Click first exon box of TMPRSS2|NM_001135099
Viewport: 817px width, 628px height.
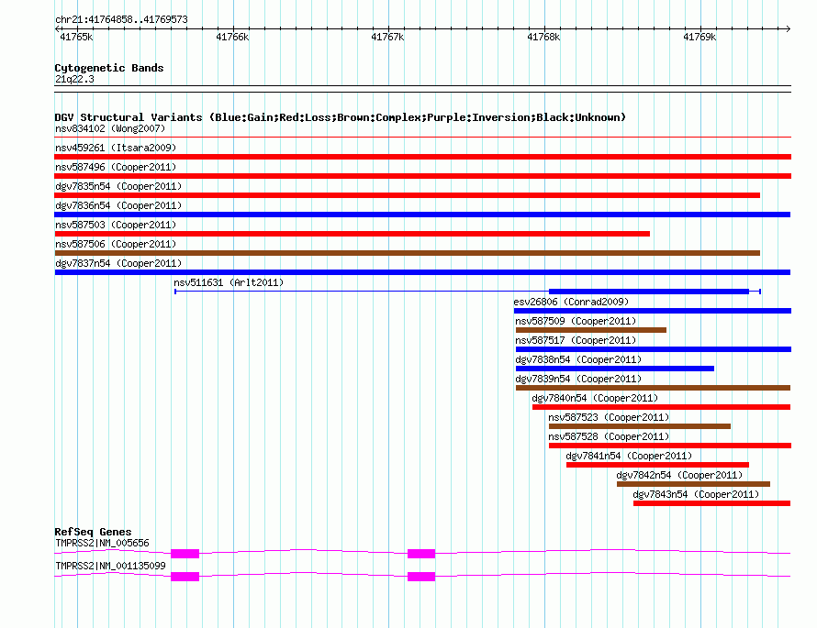(x=185, y=577)
